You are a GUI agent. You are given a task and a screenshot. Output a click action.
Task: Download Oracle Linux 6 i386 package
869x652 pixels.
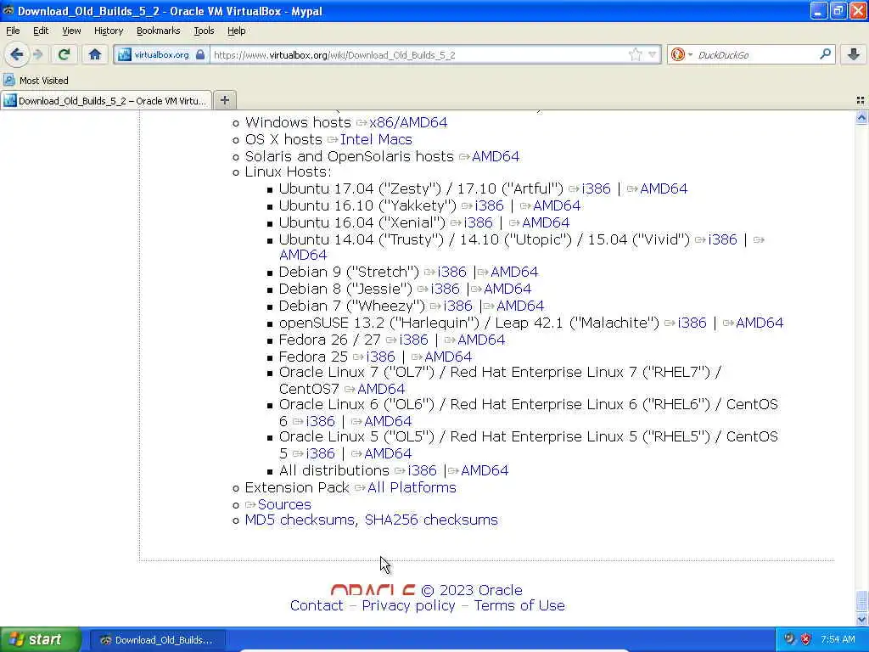click(320, 421)
